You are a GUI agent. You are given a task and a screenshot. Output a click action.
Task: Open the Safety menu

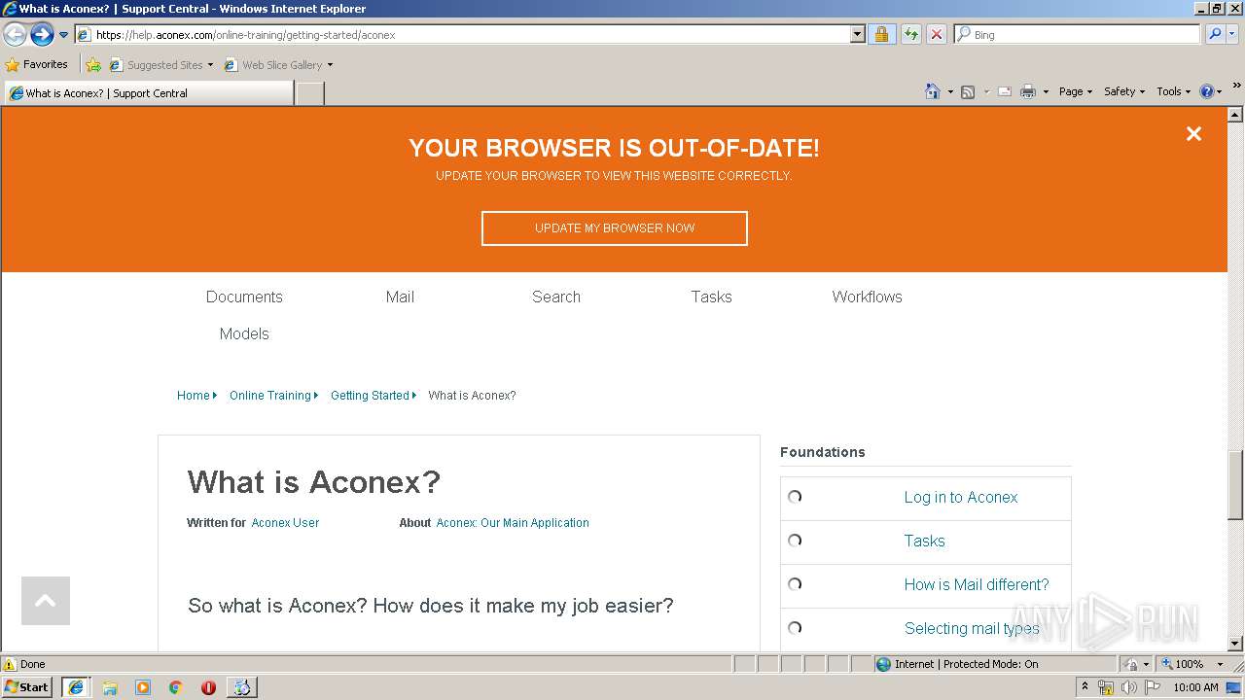pos(1124,91)
